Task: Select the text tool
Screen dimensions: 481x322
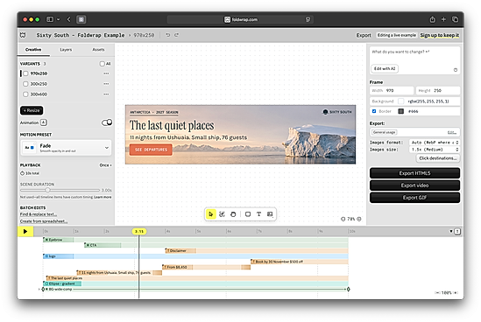Action: (x=259, y=214)
